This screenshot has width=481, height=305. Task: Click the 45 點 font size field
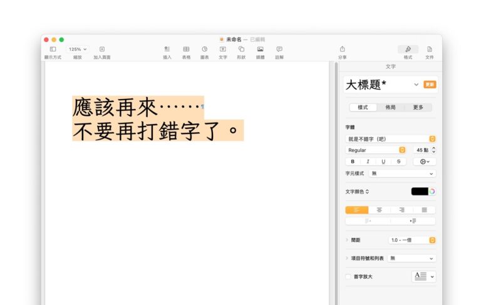[x=422, y=150]
